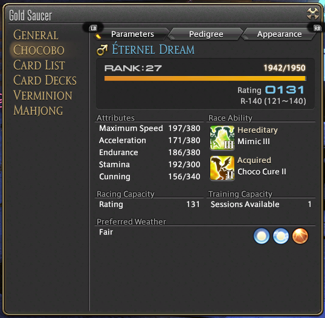
Task: Switch to the Appearance tab
Action: tap(279, 34)
